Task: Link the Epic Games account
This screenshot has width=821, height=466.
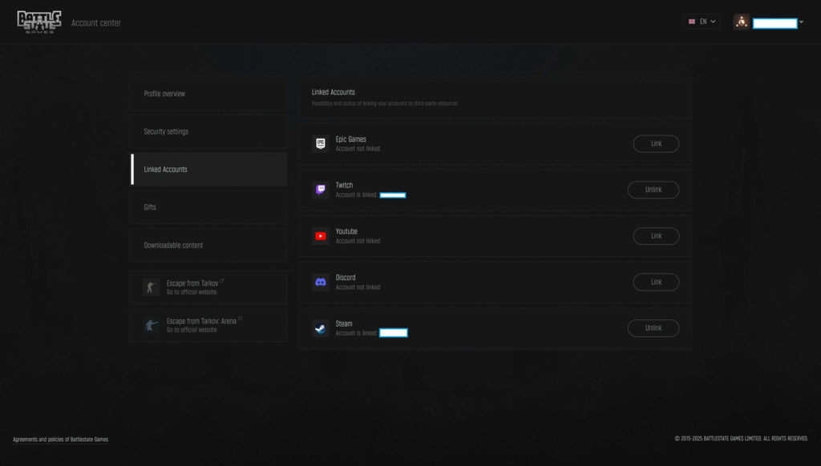Action: [656, 144]
